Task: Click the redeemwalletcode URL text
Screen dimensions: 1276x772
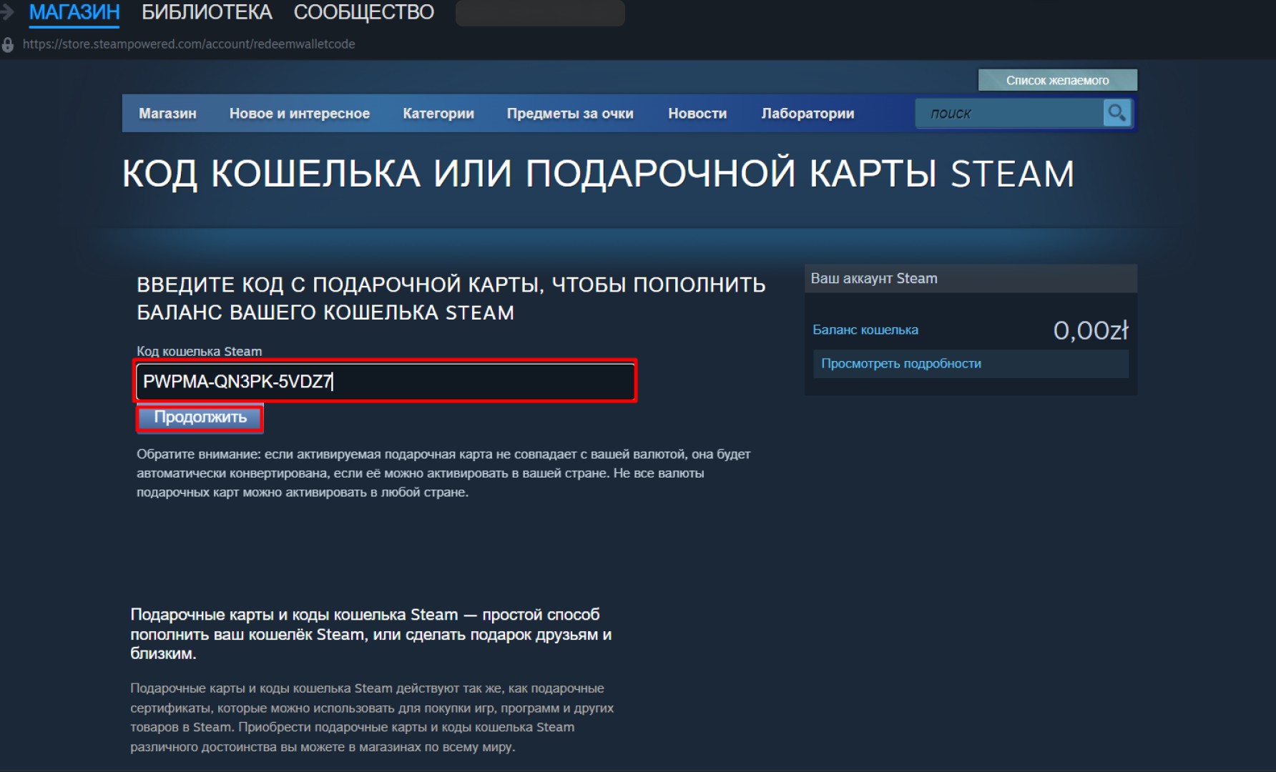Action: coord(189,44)
